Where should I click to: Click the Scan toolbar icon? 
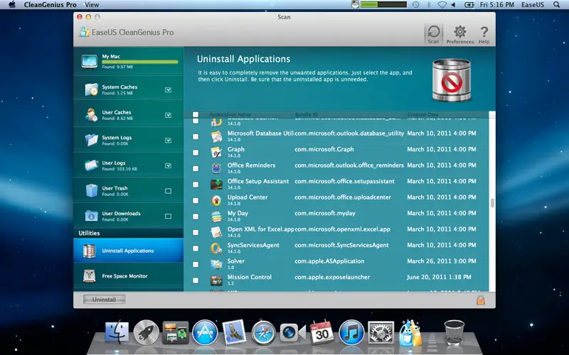pyautogui.click(x=433, y=34)
